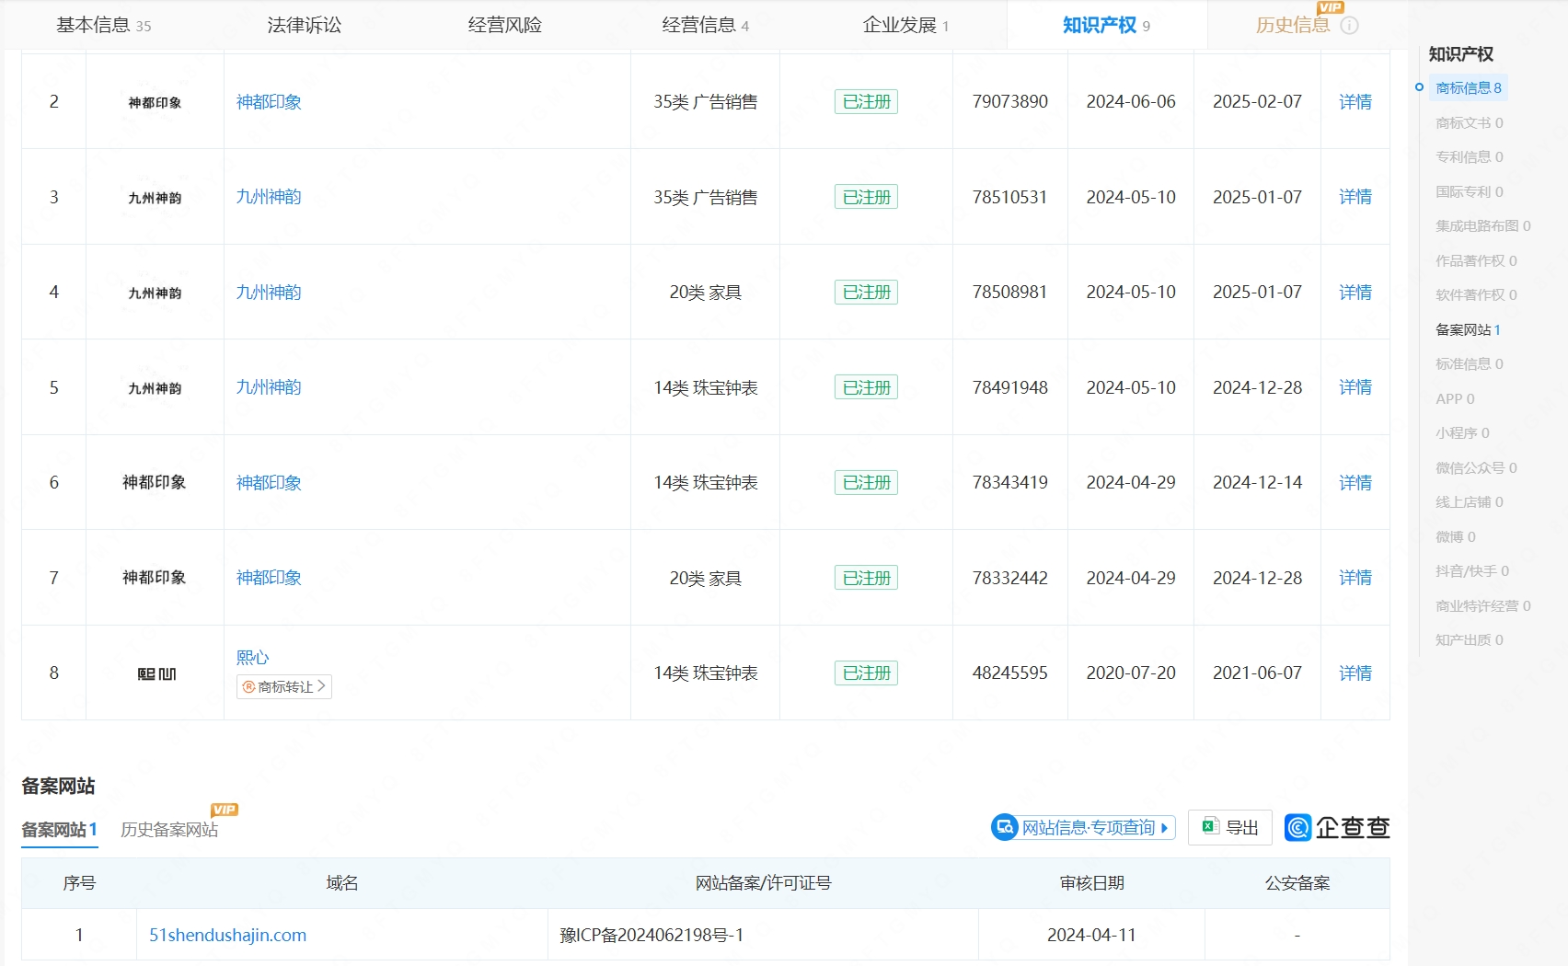Click the 35类 广告销售 cell in row 2
This screenshot has height=966, width=1568.
click(x=705, y=102)
